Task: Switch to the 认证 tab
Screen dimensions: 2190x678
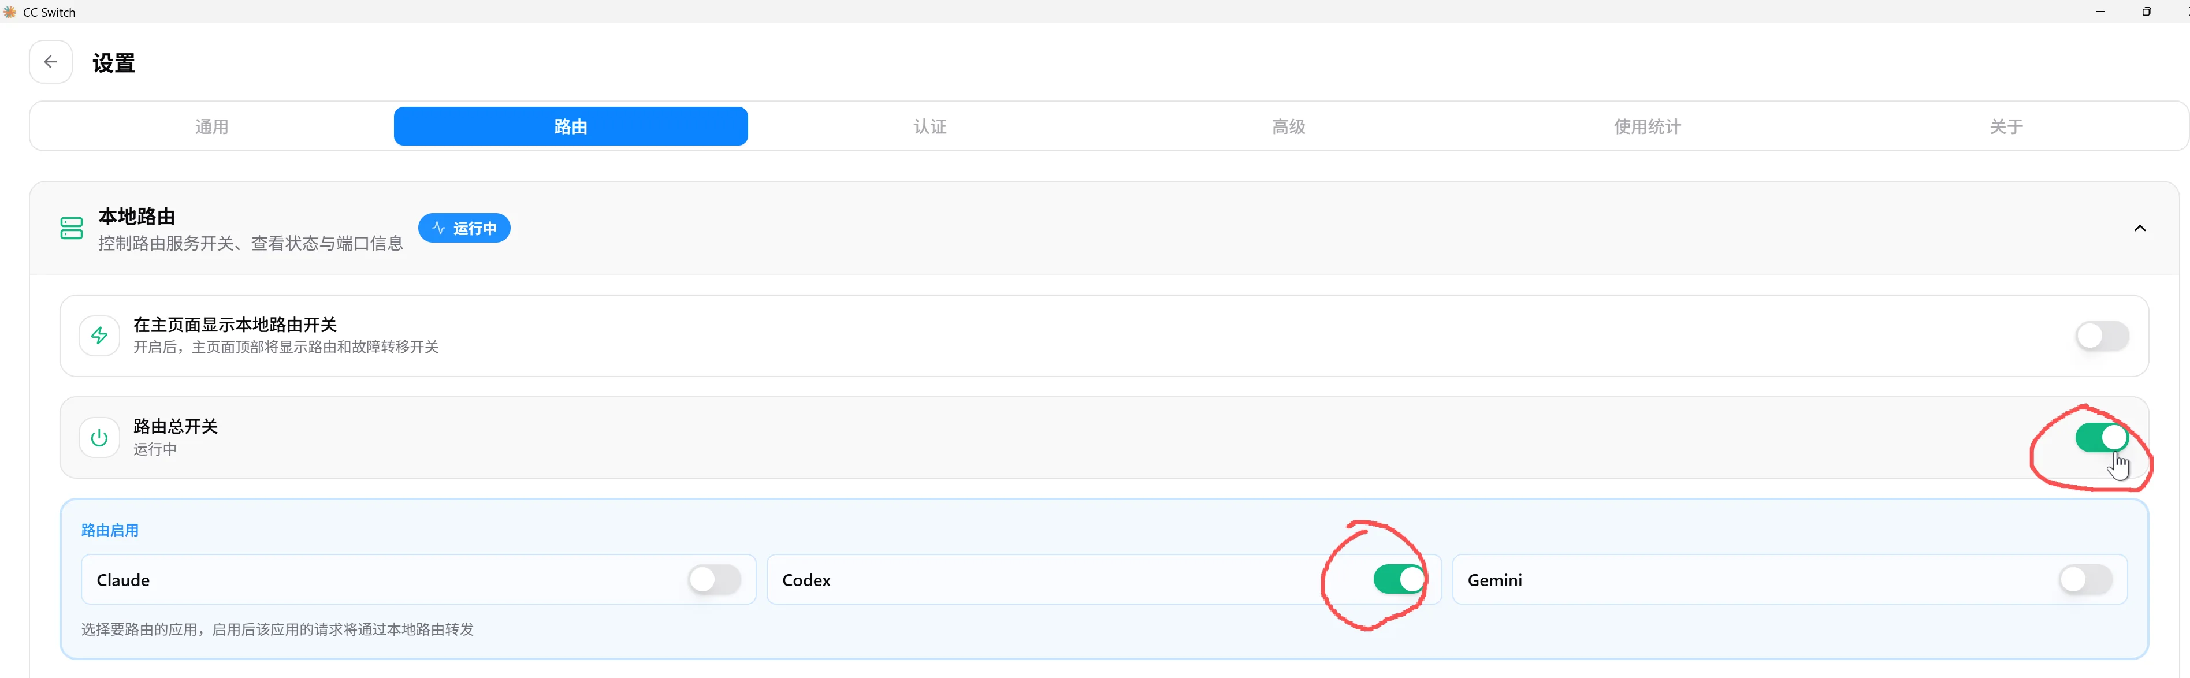Action: point(929,126)
